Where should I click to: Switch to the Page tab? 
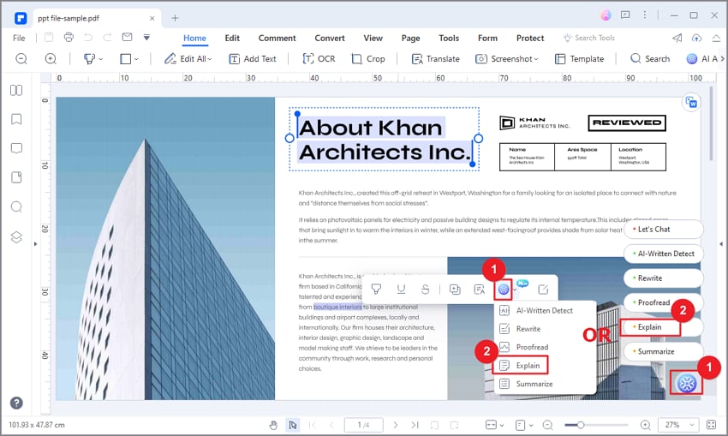pyautogui.click(x=410, y=38)
